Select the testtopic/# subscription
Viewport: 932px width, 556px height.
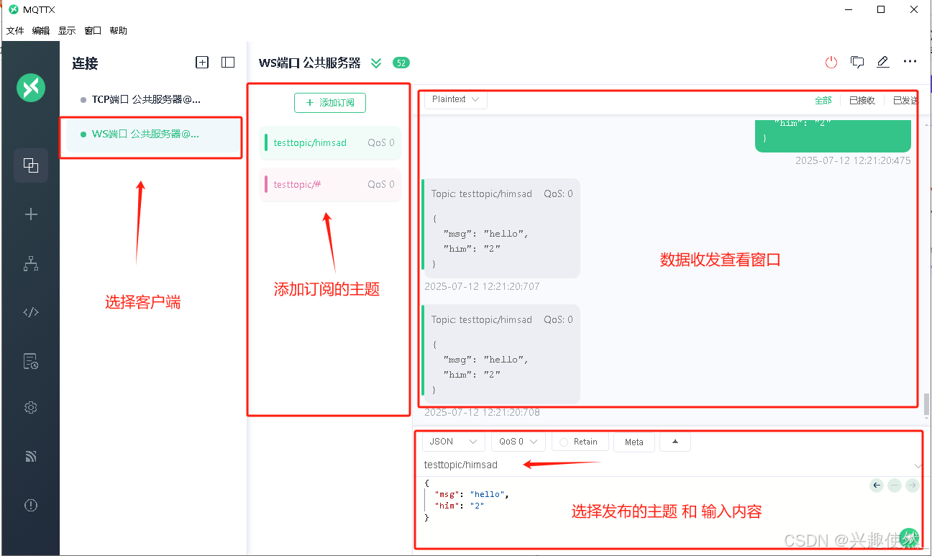[x=330, y=184]
